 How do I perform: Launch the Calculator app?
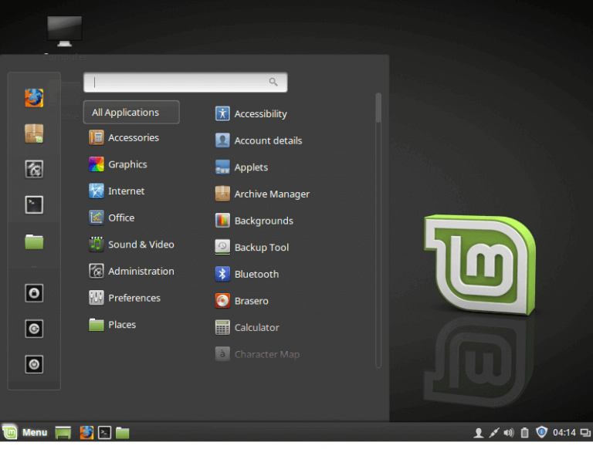[247, 328]
